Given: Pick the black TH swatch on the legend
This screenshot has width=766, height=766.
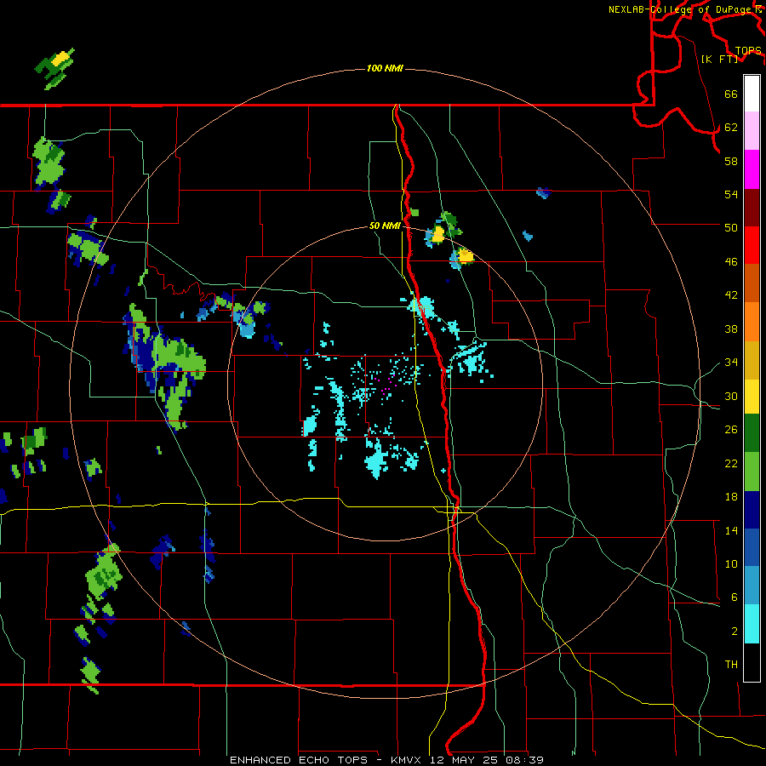Looking at the screenshot, I should (x=752, y=662).
